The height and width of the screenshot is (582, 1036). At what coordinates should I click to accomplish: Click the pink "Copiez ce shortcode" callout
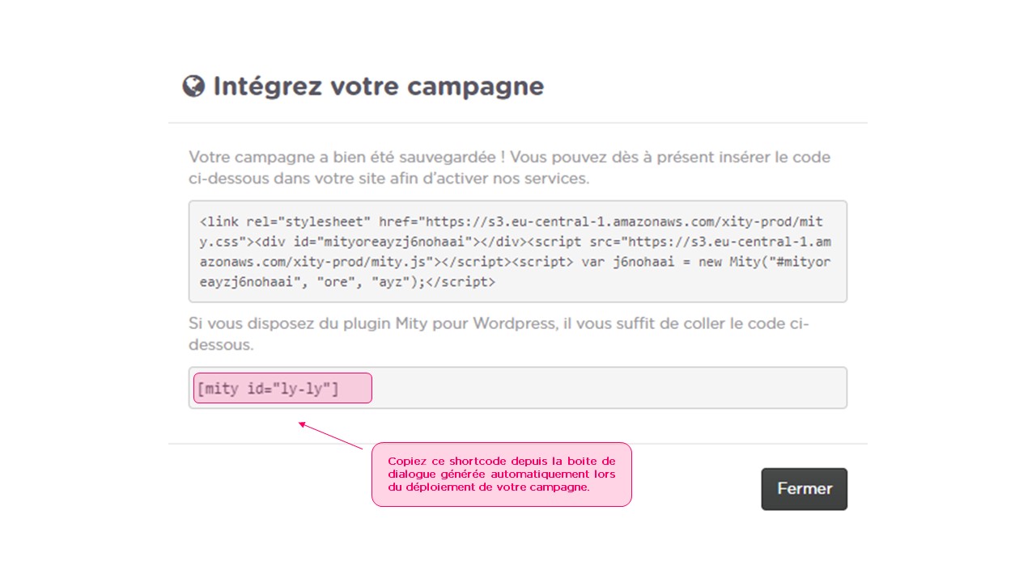(x=501, y=474)
